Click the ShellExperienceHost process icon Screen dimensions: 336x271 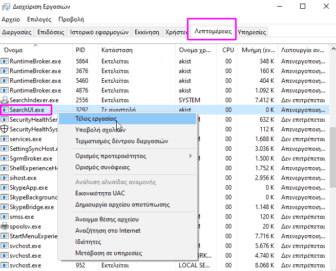pyautogui.click(x=5, y=168)
